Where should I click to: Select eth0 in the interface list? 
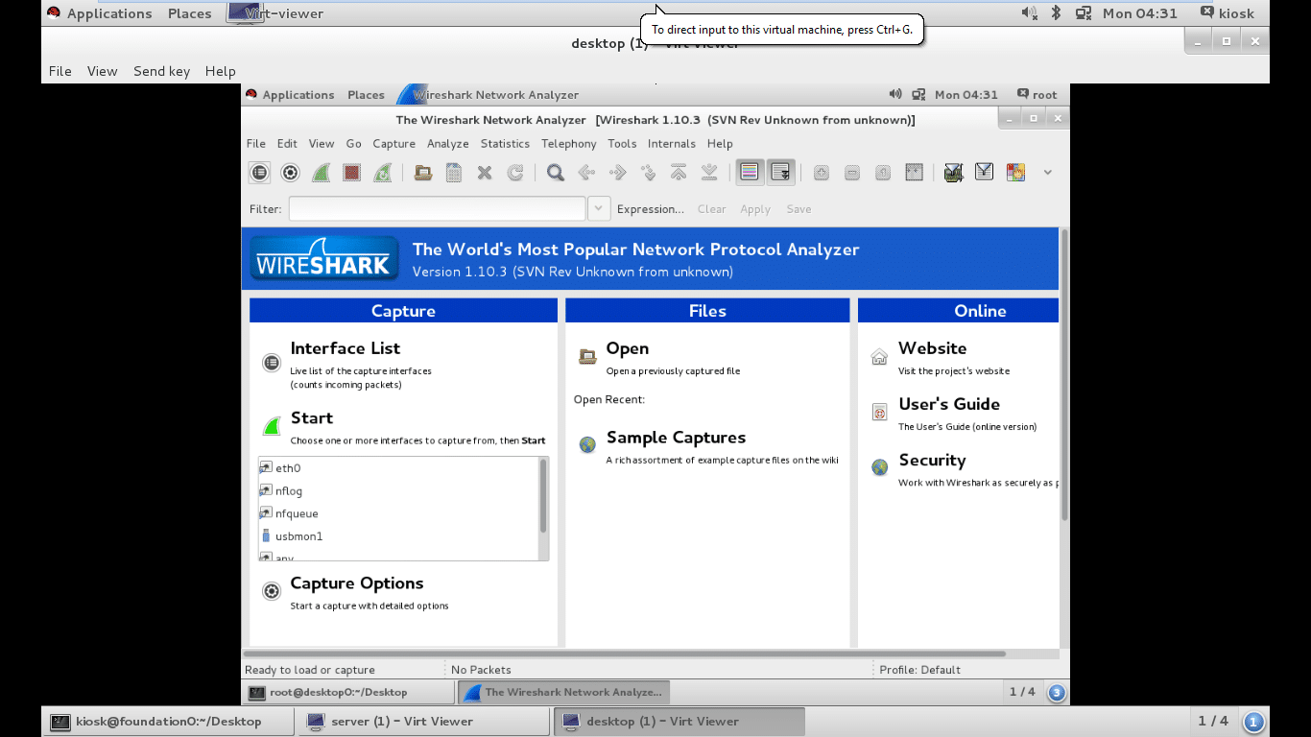288,468
